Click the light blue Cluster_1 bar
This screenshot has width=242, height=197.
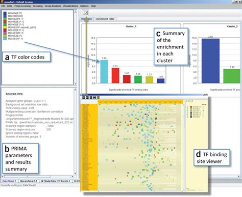[104, 71]
